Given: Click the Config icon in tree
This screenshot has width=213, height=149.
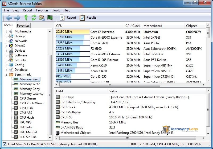Looking at the screenshot, I should click(x=11, y=65).
